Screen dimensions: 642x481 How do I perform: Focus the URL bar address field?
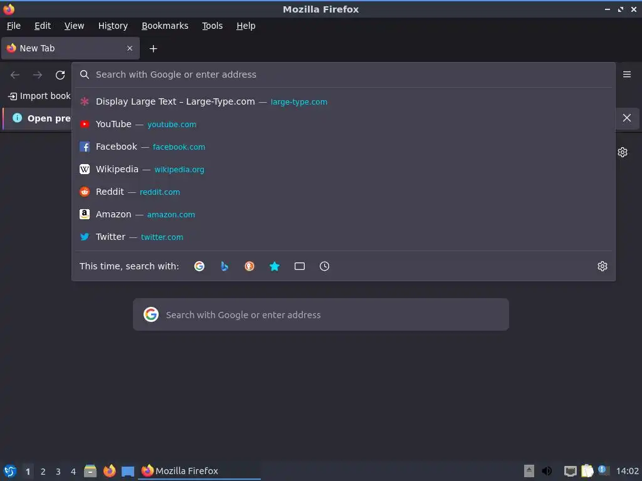[x=344, y=75]
